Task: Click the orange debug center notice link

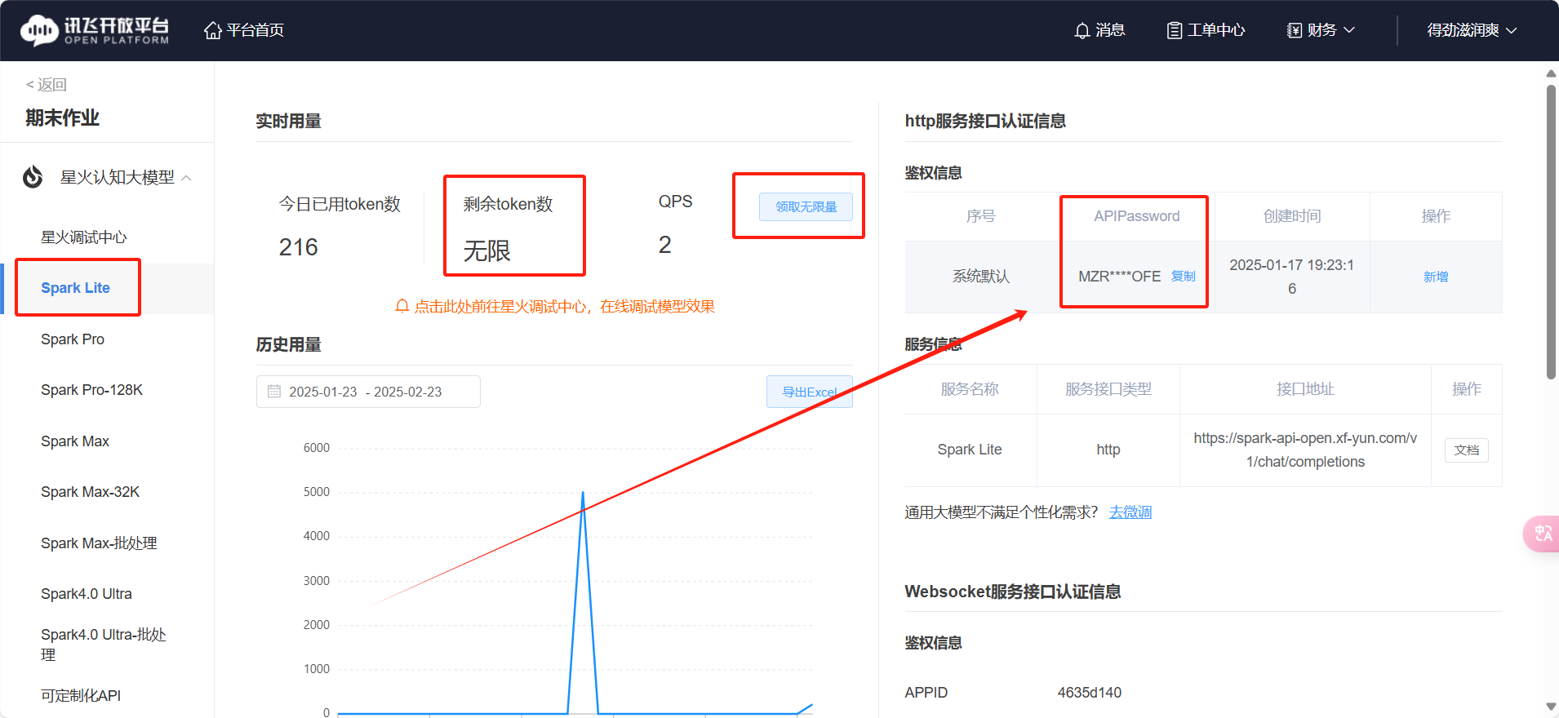Action: coord(564,306)
